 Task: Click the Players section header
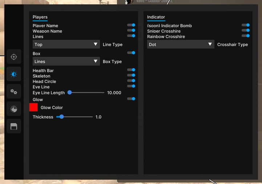(x=40, y=17)
